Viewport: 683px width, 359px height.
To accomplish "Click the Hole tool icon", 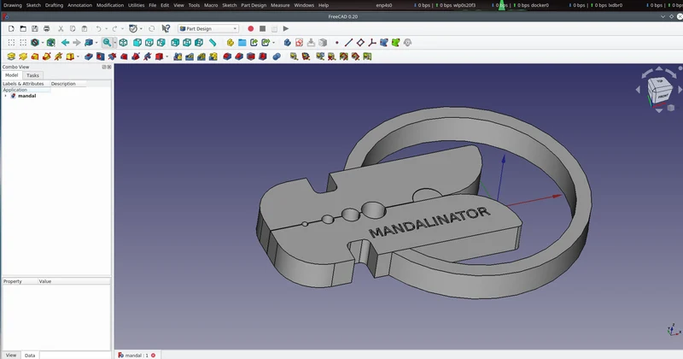I will pos(100,56).
